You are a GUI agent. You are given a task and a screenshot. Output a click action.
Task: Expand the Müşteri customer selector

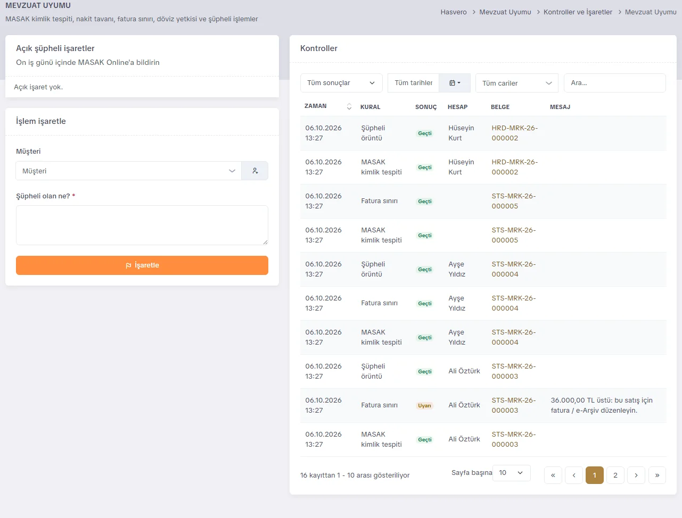coord(129,171)
